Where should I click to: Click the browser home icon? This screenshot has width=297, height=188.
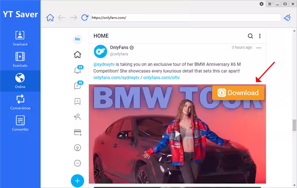tap(50, 17)
